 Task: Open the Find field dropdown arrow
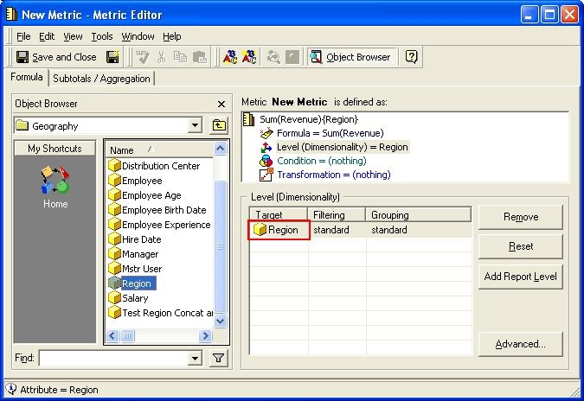click(195, 358)
